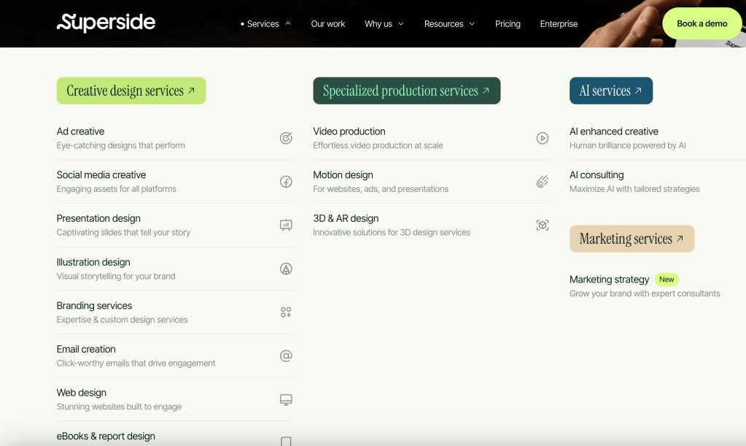Open Creative design services category

click(131, 91)
